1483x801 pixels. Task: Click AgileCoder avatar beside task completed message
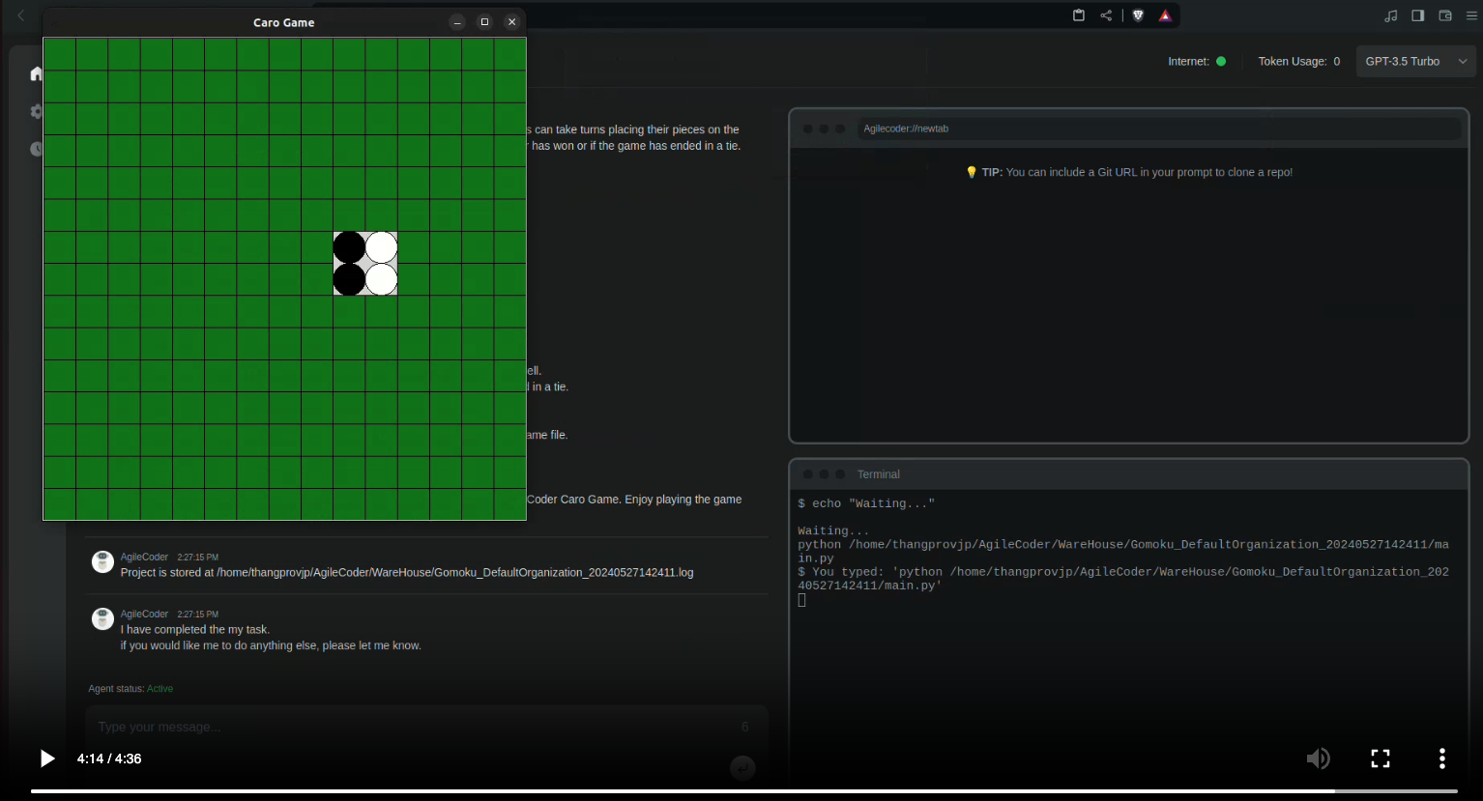(102, 618)
